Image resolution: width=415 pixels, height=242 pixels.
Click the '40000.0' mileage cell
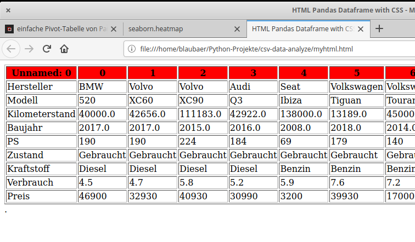point(103,114)
